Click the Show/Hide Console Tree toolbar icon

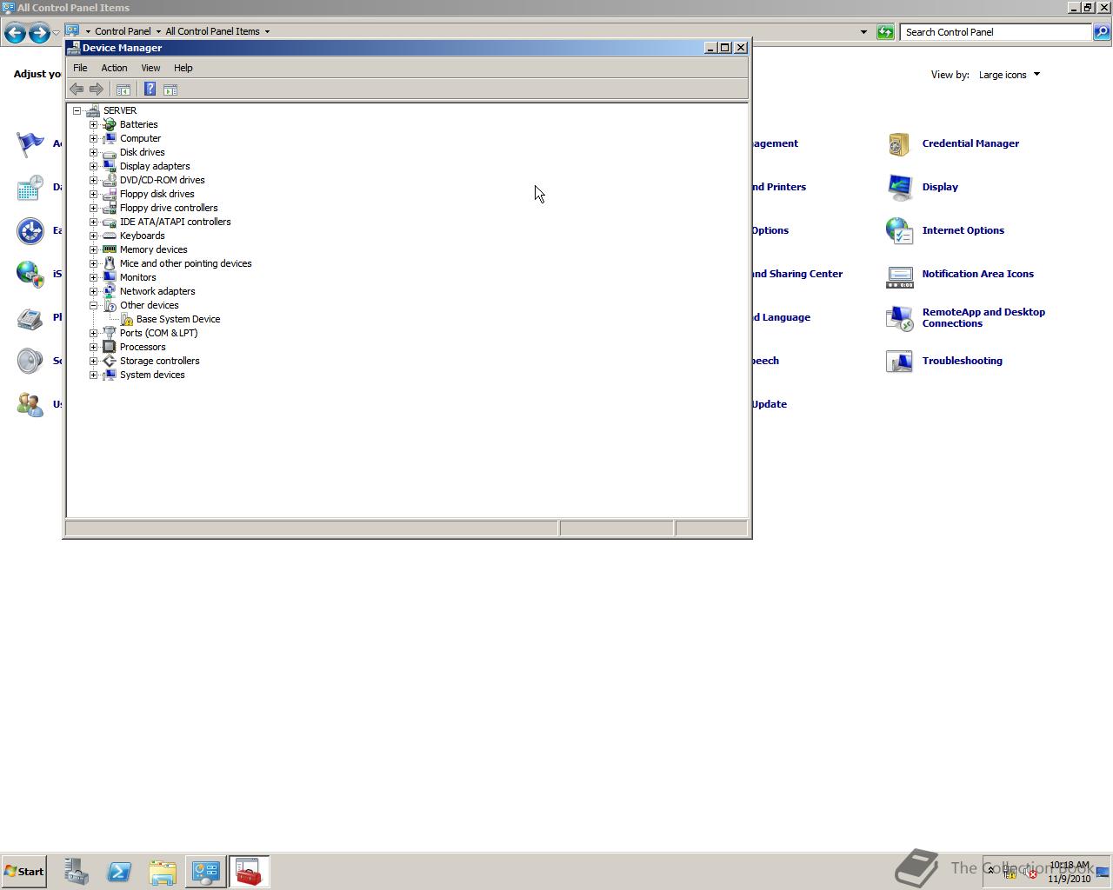(x=123, y=90)
